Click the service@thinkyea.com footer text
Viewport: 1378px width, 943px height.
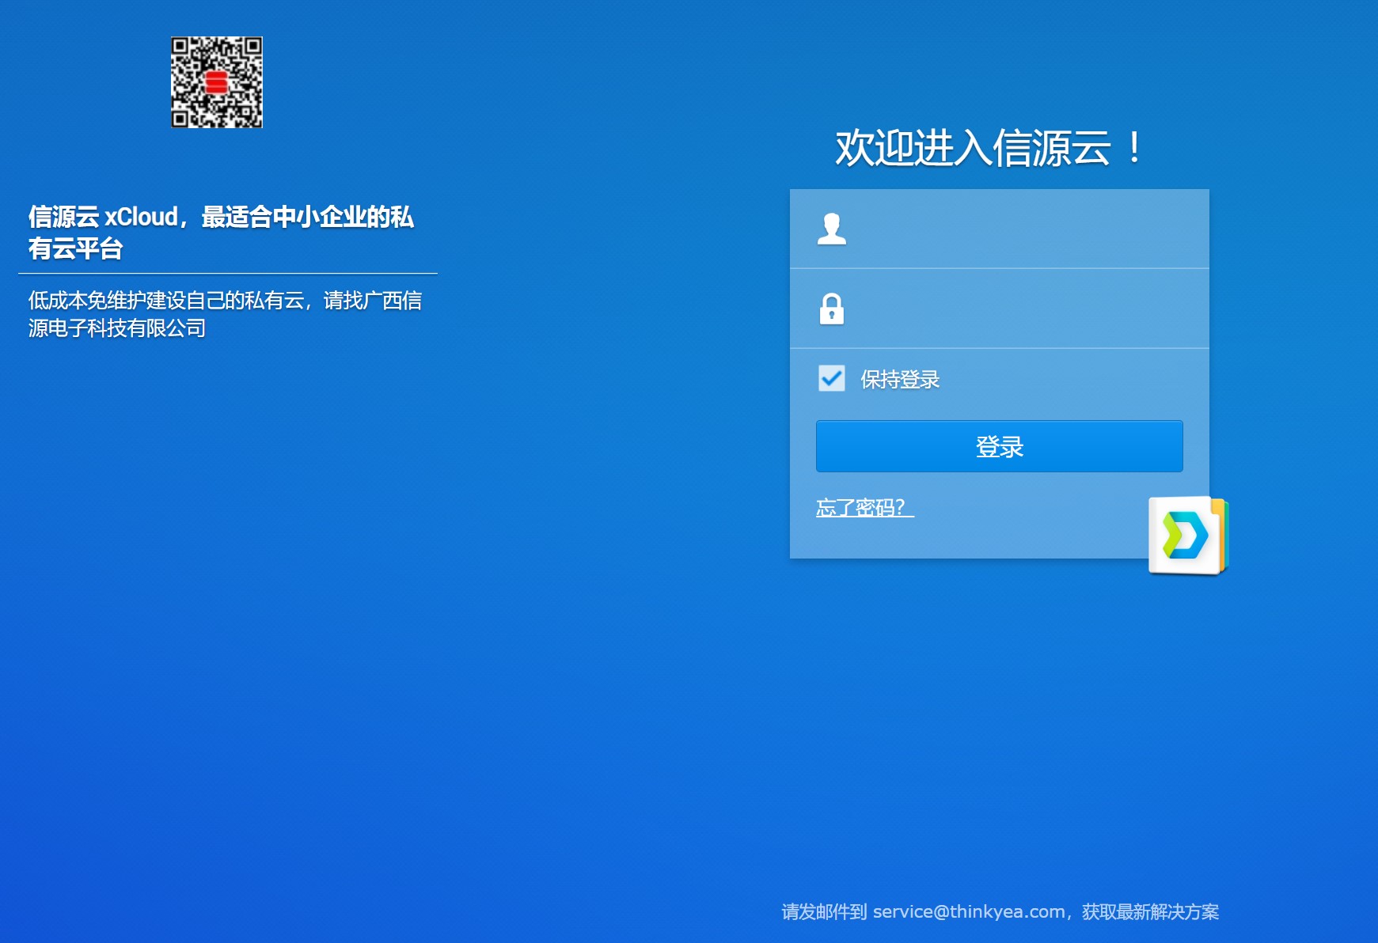click(x=969, y=911)
